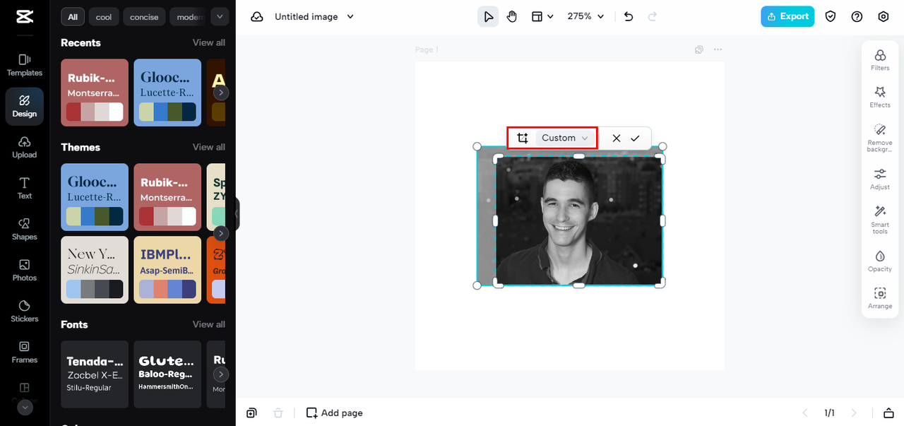
Task: Apply the New Y SinkinSa theme card
Action: (95, 270)
